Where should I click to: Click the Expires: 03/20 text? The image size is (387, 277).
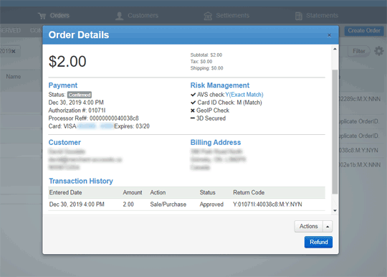point(132,126)
